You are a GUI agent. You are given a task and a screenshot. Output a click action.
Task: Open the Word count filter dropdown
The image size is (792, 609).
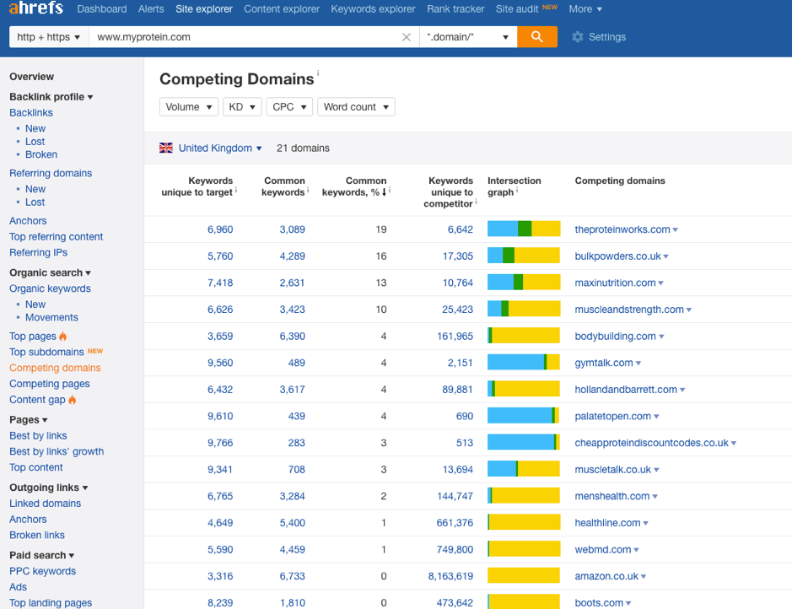[x=356, y=107]
